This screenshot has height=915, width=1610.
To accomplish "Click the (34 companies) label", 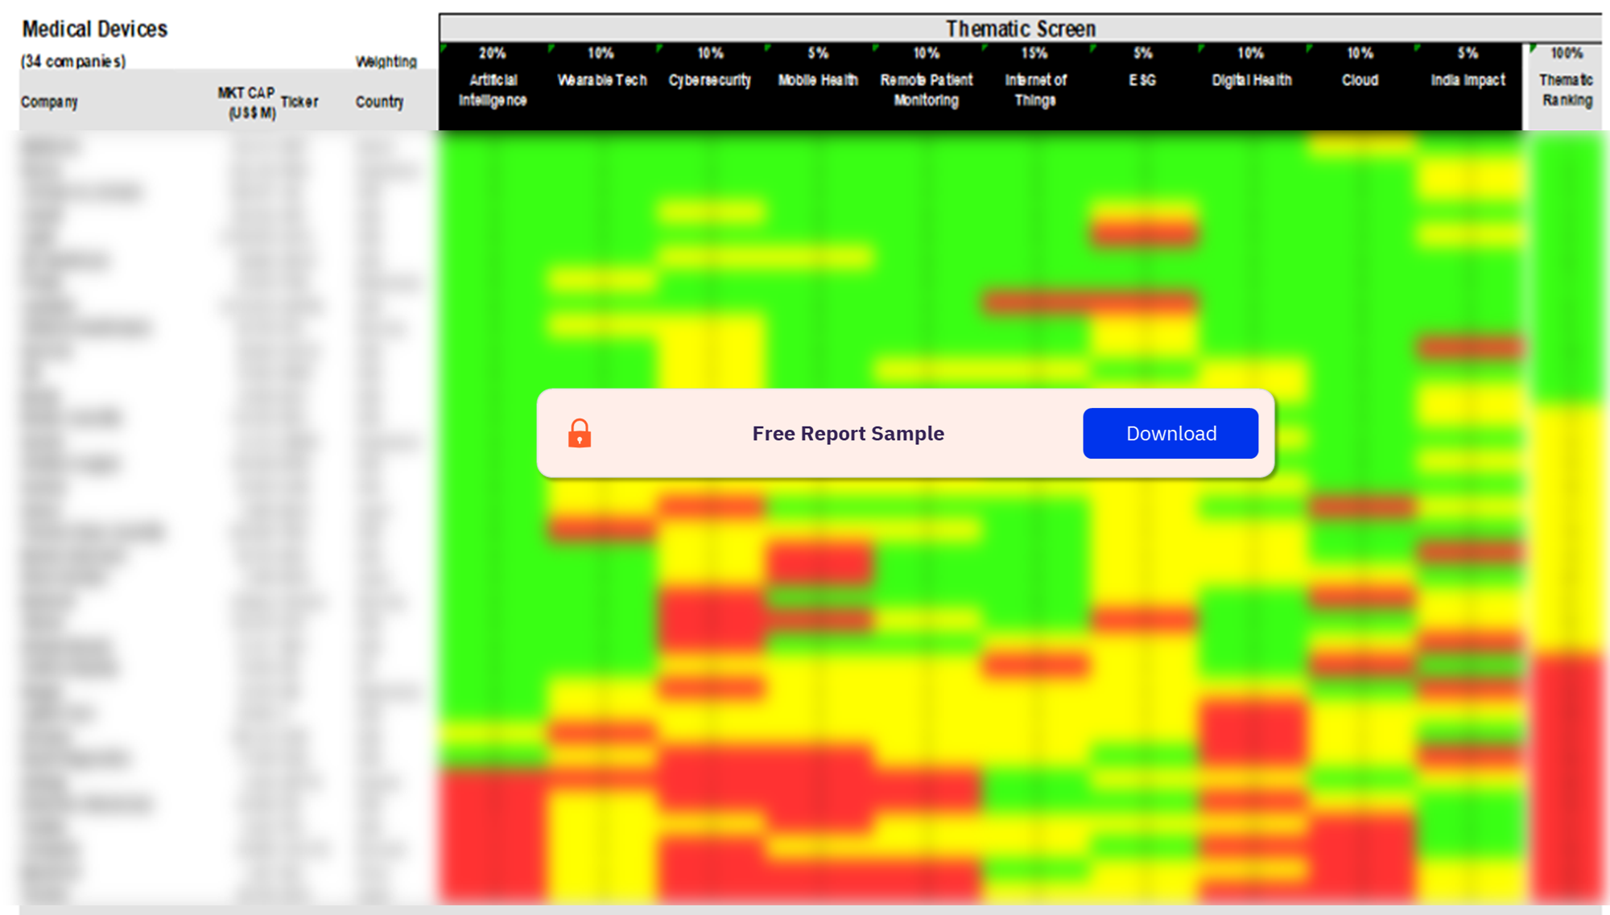I will (73, 61).
